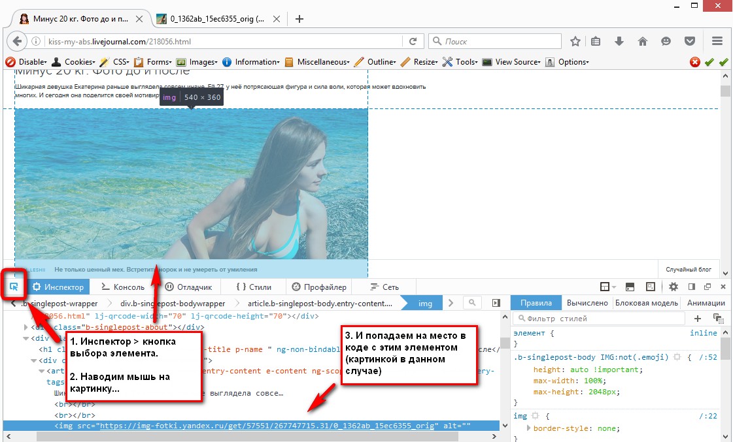Go to the home page
Screen dimensions: 733x442
(643, 41)
